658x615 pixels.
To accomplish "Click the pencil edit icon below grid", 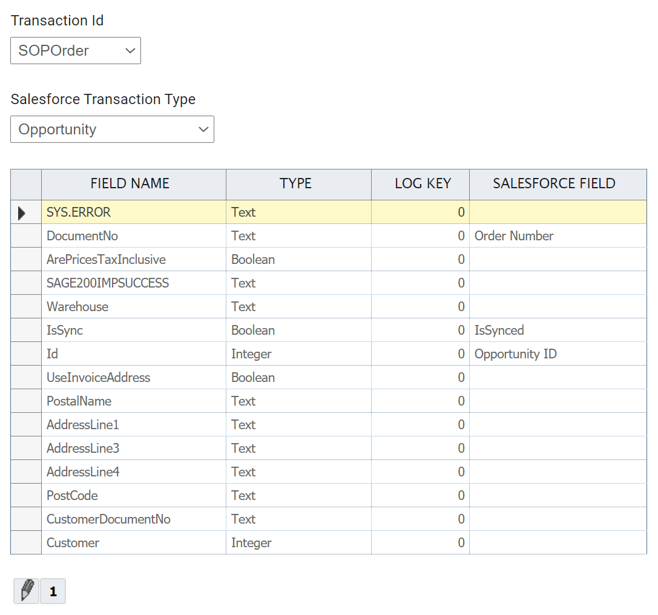I will click(26, 591).
